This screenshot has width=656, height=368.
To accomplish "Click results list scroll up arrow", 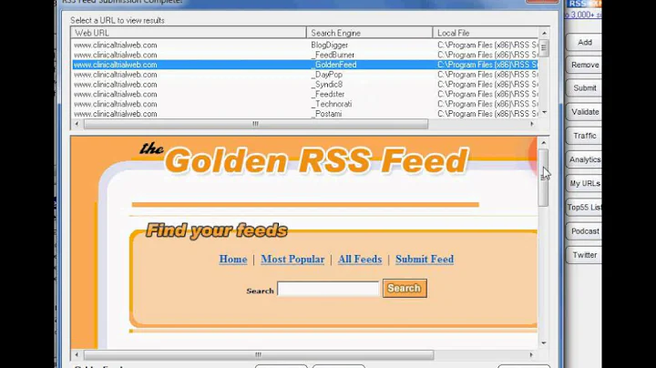I will point(544,33).
